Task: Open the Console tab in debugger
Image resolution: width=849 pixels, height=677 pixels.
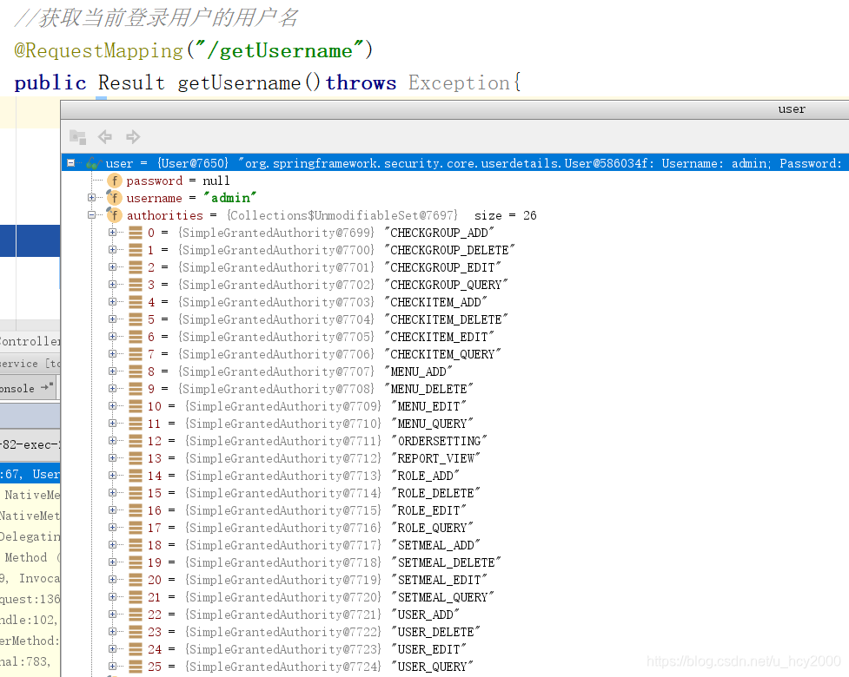Action: [27, 388]
